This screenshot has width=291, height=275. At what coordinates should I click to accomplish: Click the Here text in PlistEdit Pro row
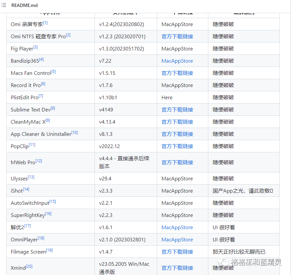pos(167,98)
